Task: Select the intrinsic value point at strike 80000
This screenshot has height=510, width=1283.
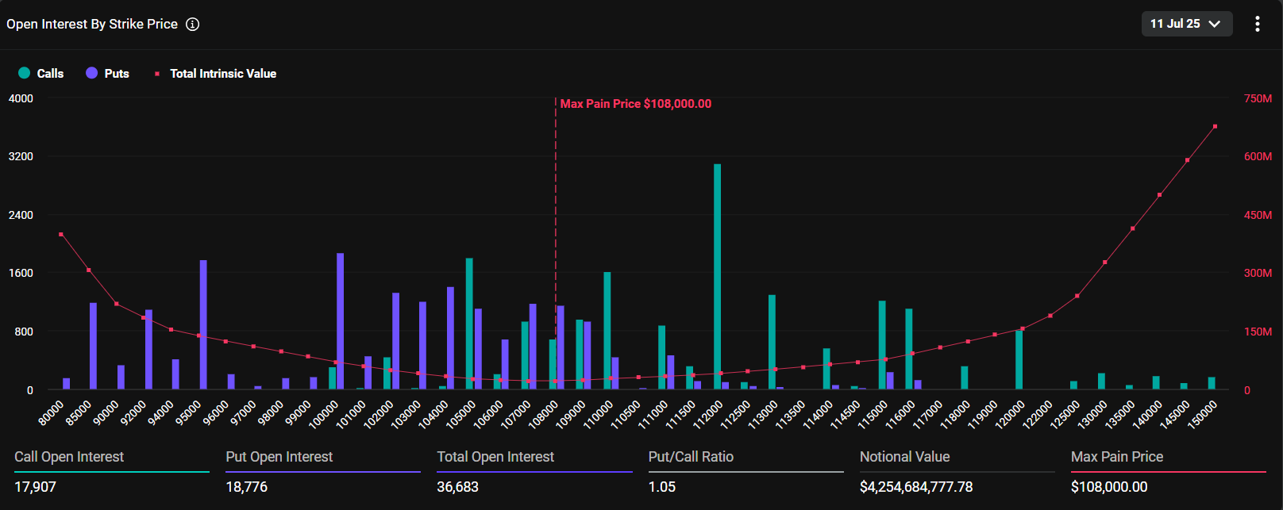Action: (x=61, y=234)
